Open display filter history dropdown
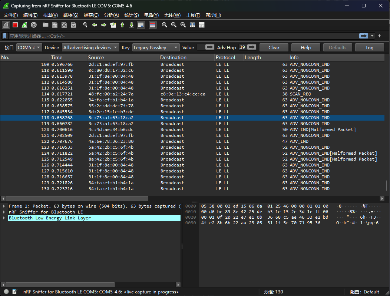390x296 pixels. coord(372,36)
